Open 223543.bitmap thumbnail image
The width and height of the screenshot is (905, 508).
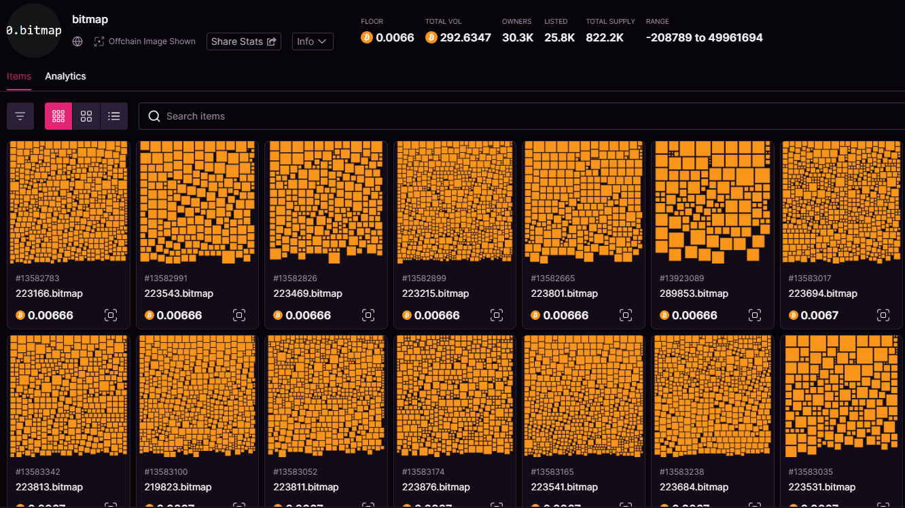(x=198, y=202)
